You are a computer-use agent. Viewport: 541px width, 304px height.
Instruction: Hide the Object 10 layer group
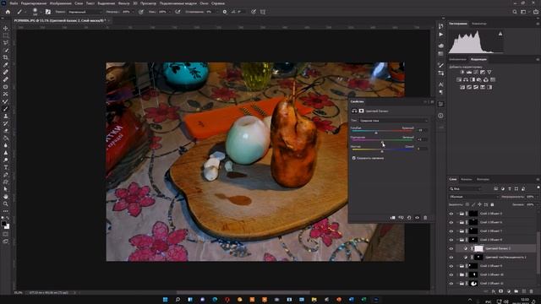click(451, 274)
